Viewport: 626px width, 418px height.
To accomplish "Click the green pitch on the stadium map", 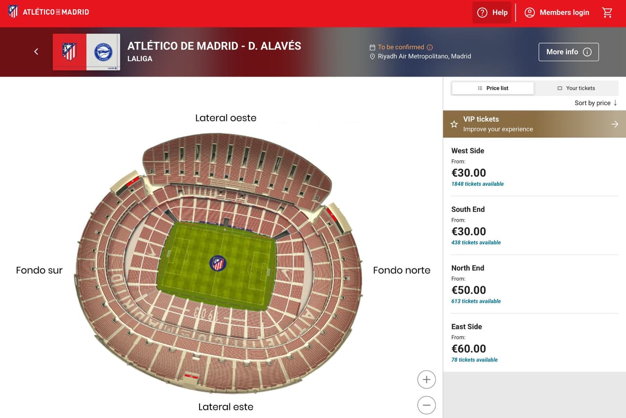I will point(217,265).
